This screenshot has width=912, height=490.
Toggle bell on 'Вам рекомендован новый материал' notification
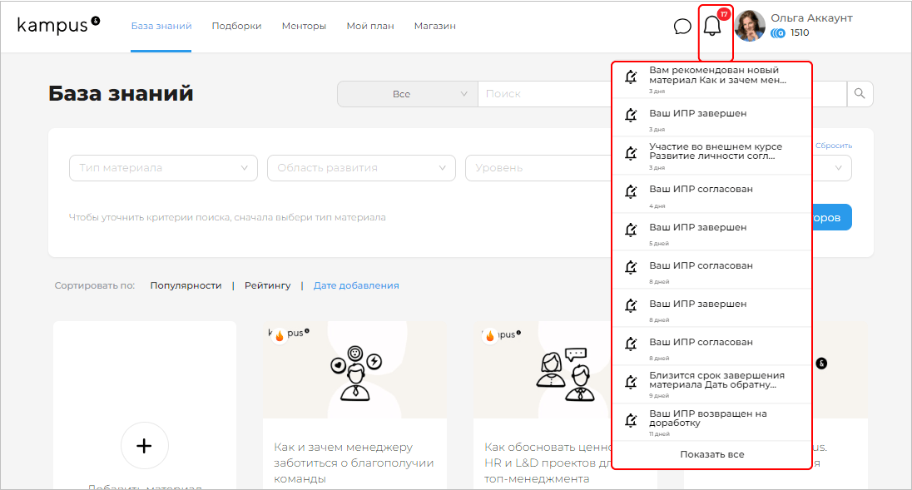(x=631, y=77)
